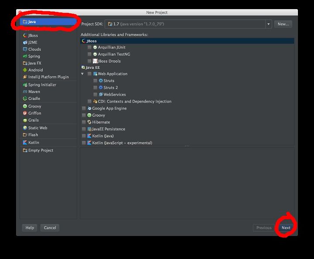Open the Project SDK dropdown arrow

[269, 24]
